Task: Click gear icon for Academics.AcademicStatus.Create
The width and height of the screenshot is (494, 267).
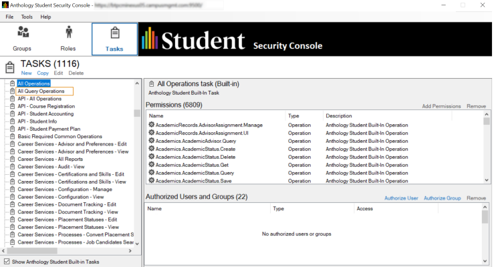Action: 152,148
